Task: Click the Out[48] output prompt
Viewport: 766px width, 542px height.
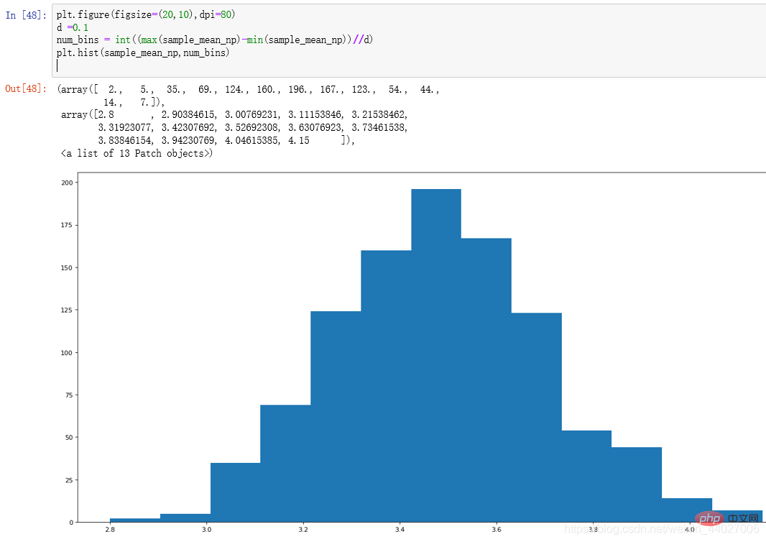Action: [x=25, y=89]
